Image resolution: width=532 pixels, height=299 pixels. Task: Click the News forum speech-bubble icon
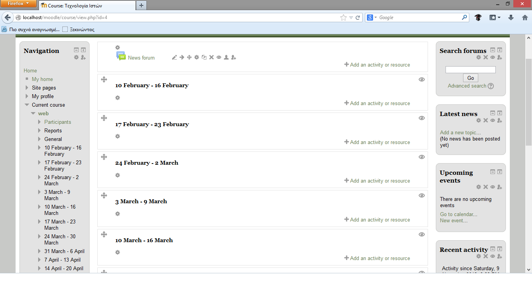pyautogui.click(x=121, y=56)
